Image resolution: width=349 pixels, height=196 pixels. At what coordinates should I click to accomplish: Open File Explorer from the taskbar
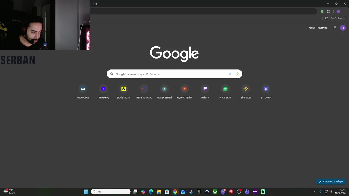point(159,192)
